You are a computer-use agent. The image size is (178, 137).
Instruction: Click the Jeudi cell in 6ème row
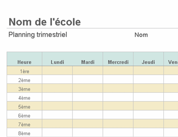click(x=148, y=116)
